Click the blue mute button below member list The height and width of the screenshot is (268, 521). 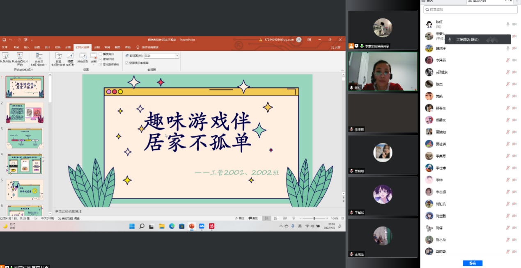coord(472,263)
